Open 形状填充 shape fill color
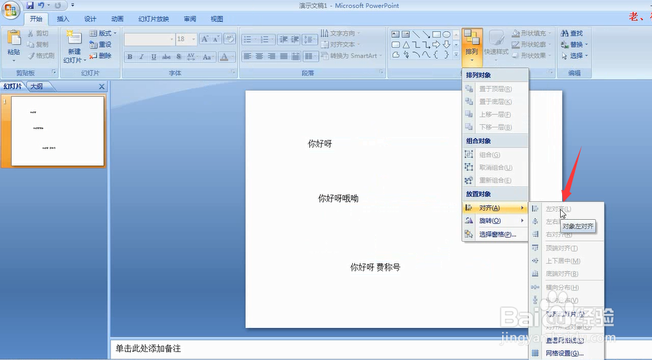The width and height of the screenshot is (652, 360). (532, 33)
